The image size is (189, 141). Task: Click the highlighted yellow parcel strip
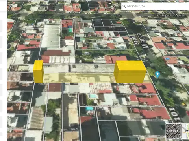(79, 78)
